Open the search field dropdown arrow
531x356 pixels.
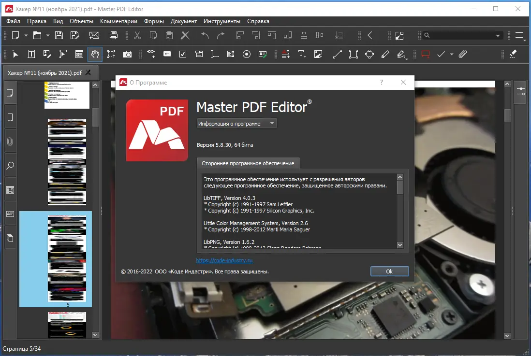[x=498, y=35]
